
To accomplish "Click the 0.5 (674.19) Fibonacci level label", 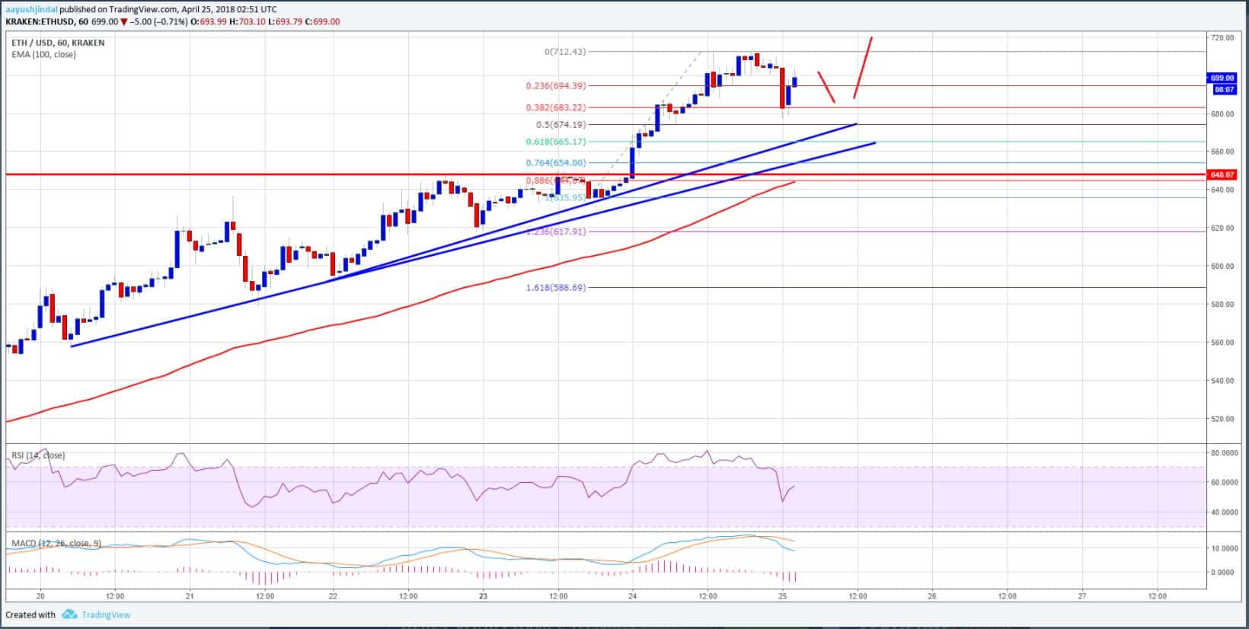I will (563, 125).
